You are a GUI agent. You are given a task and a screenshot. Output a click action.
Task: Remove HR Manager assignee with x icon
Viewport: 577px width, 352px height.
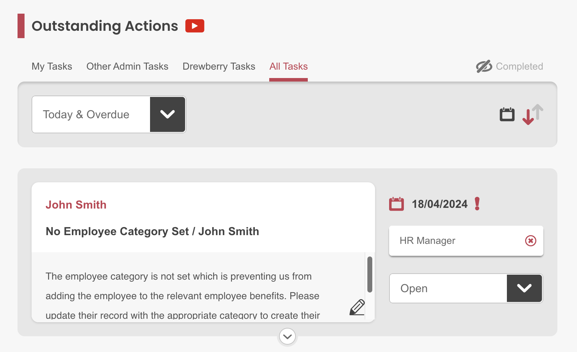click(531, 241)
